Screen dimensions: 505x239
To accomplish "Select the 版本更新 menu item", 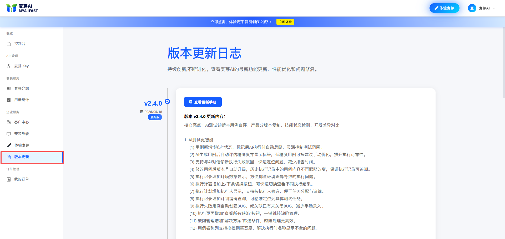I will coord(32,157).
